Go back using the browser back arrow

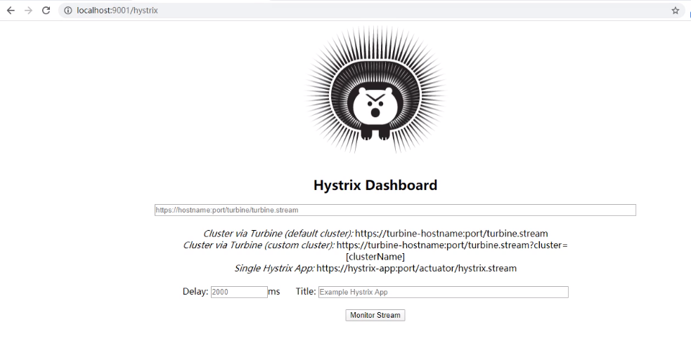[11, 10]
